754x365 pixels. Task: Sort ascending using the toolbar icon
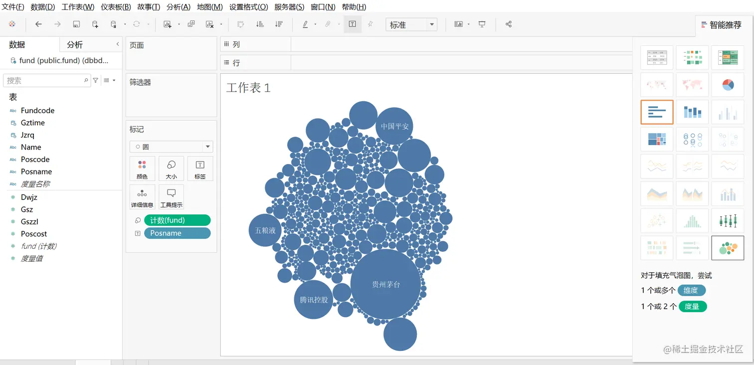click(x=260, y=24)
